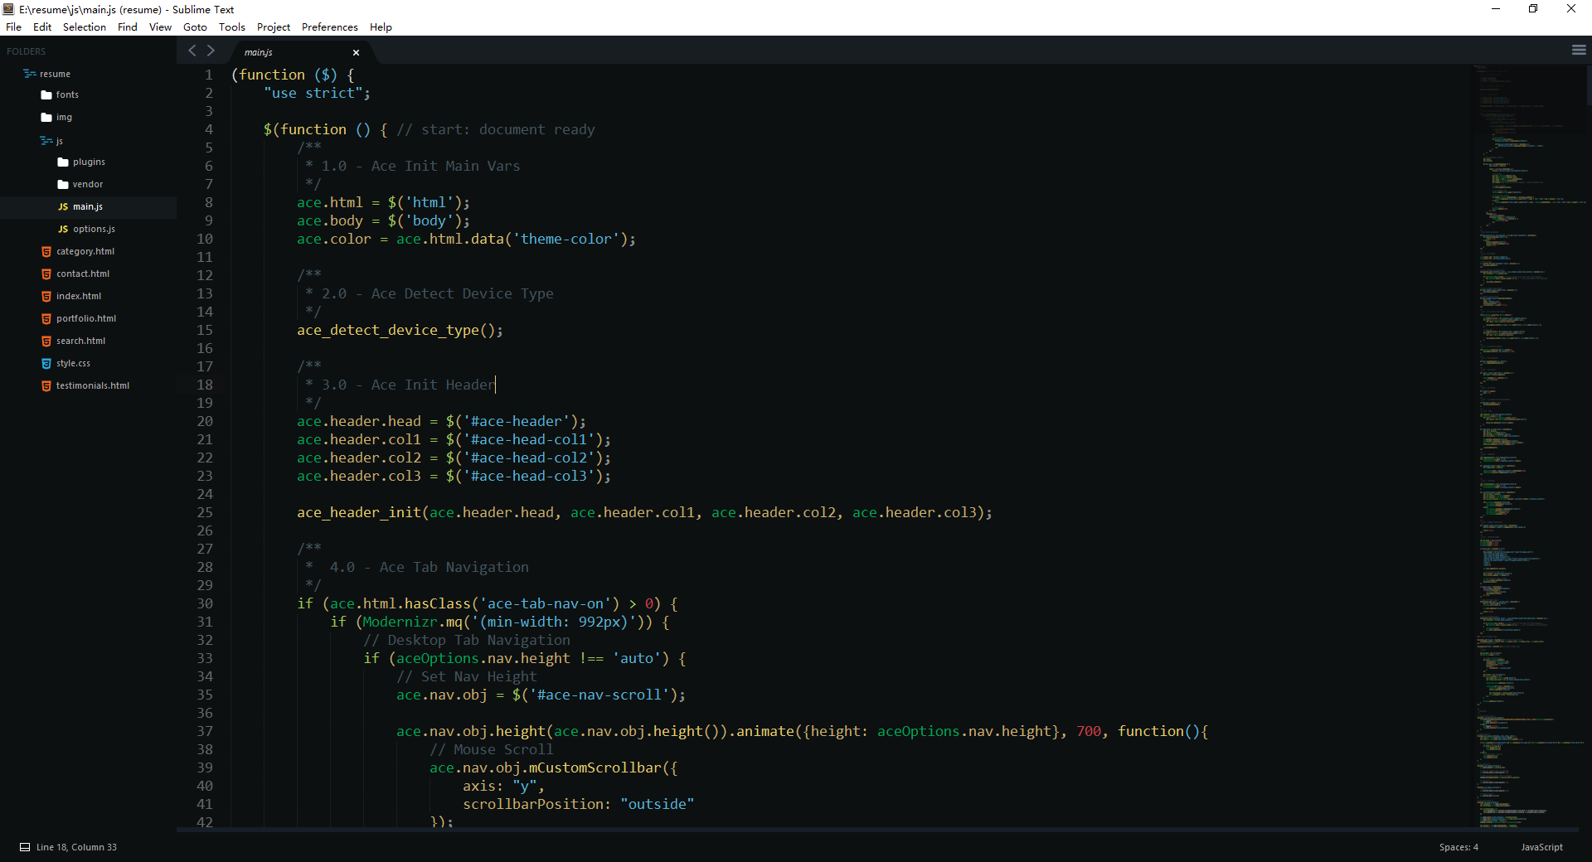Open the Project menu
Image resolution: width=1592 pixels, height=862 pixels.
274,27
